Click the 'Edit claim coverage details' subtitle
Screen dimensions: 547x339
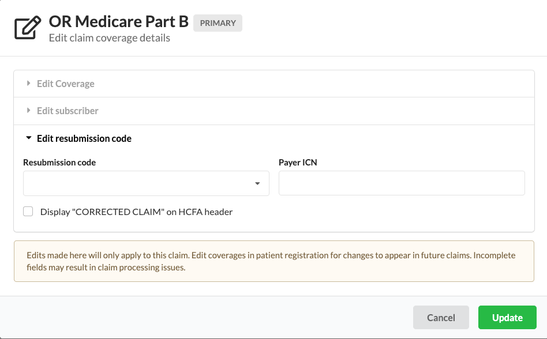click(x=109, y=38)
